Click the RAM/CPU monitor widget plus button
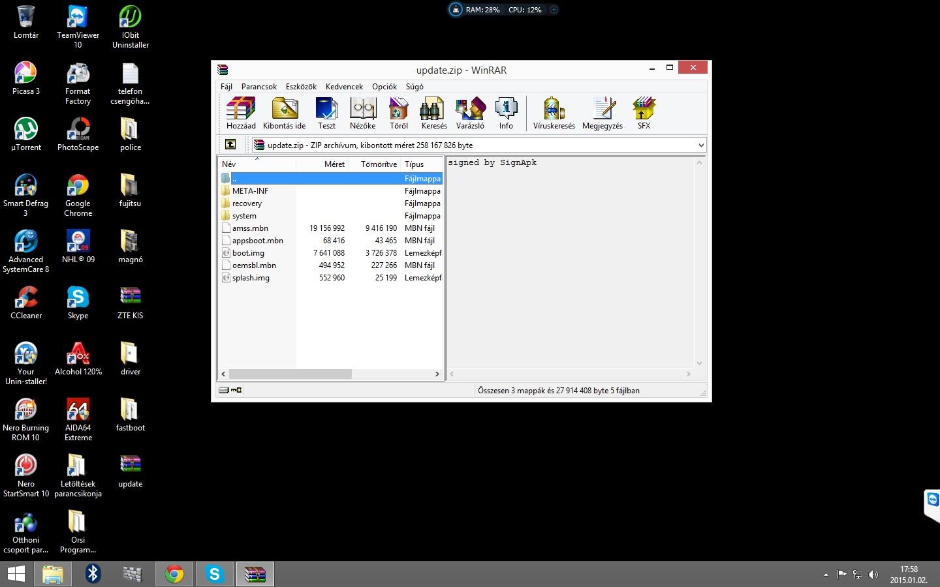The width and height of the screenshot is (940, 587). coord(554,9)
